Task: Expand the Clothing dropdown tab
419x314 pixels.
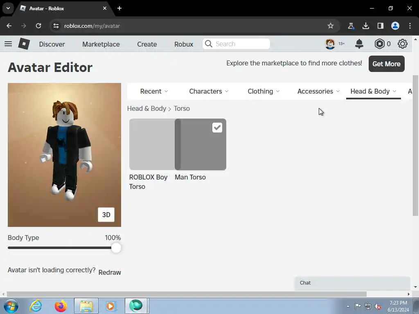Action: pyautogui.click(x=264, y=91)
